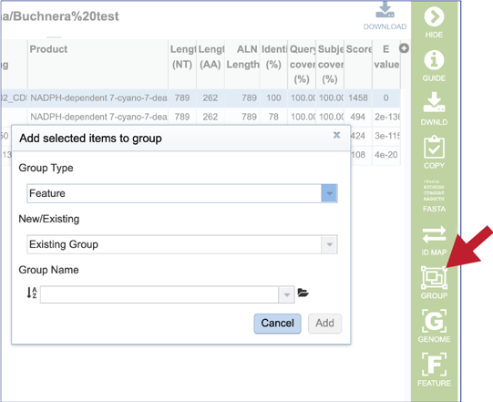Open the FEATURE view icon
Image resolution: width=493 pixels, height=402 pixels.
tap(434, 365)
